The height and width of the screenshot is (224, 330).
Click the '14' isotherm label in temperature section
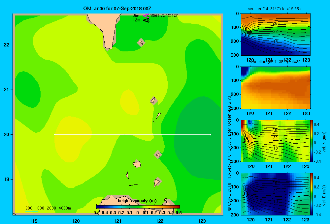click(254, 48)
